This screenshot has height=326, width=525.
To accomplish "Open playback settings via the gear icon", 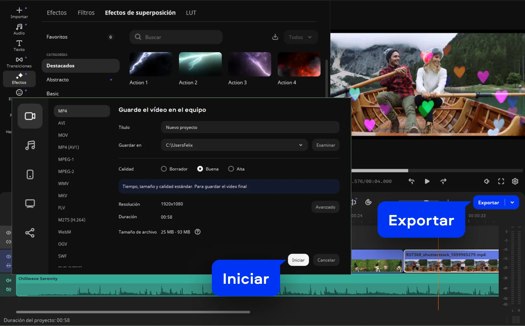I will [x=515, y=181].
